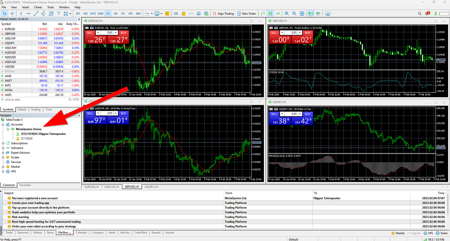
Task: Zoom in the chart
Action: 287,13
